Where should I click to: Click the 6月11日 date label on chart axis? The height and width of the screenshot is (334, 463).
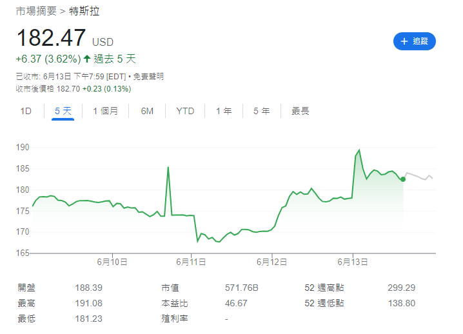coord(191,262)
